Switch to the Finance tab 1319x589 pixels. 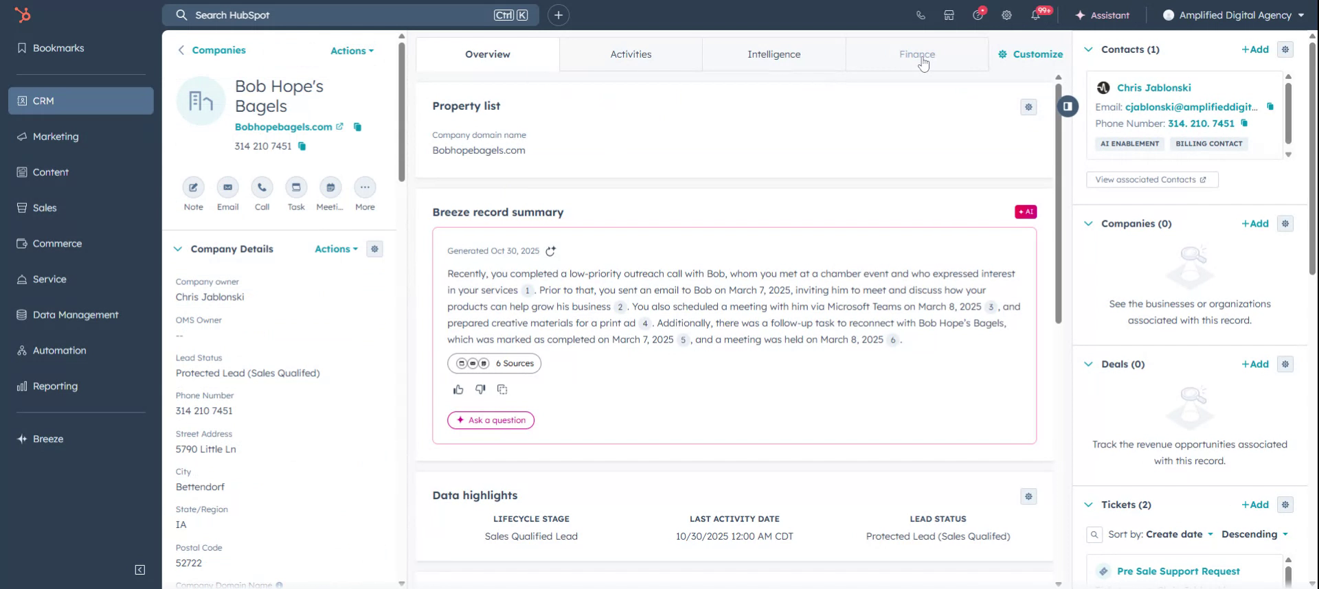[x=917, y=54]
